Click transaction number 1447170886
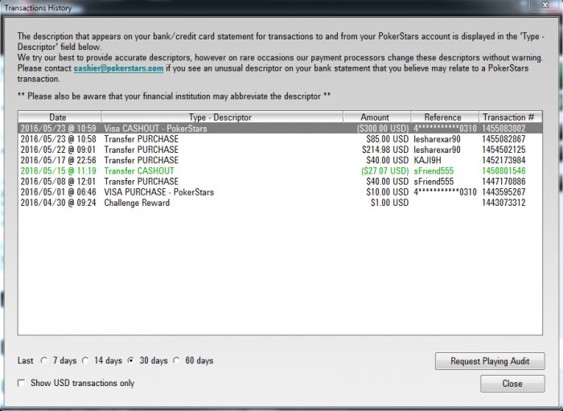 [503, 181]
